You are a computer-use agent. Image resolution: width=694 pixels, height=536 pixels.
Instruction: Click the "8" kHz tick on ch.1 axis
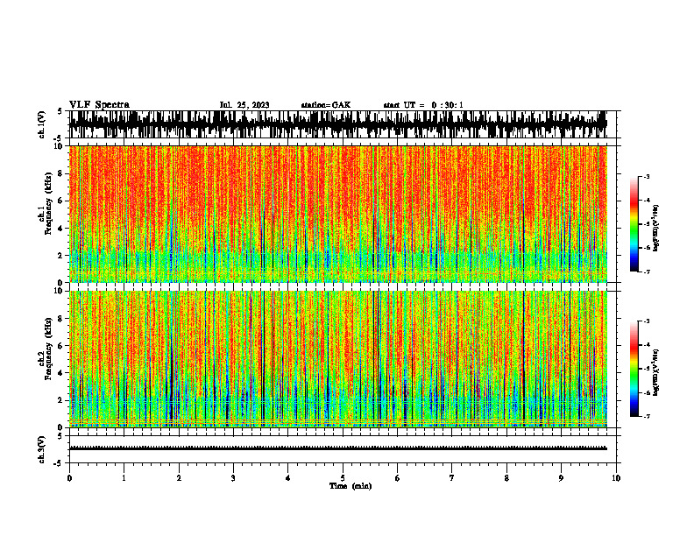[60, 173]
